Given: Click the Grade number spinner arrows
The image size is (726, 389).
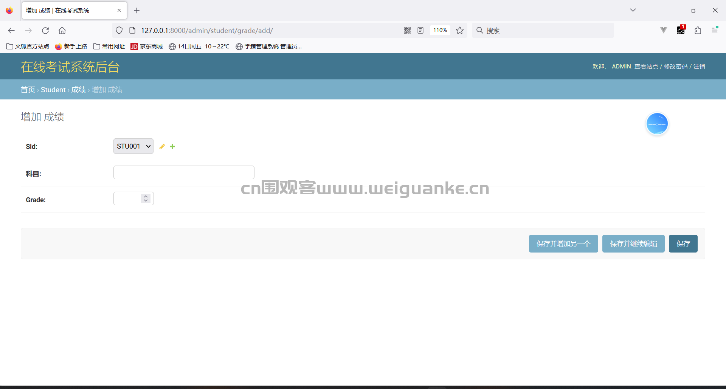Looking at the screenshot, I should (146, 198).
